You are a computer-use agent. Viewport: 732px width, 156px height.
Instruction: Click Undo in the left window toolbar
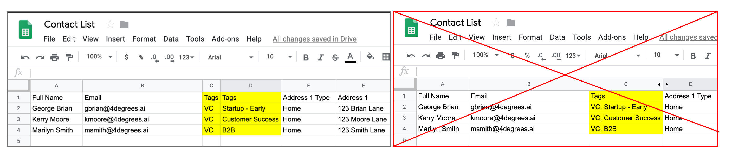click(25, 58)
